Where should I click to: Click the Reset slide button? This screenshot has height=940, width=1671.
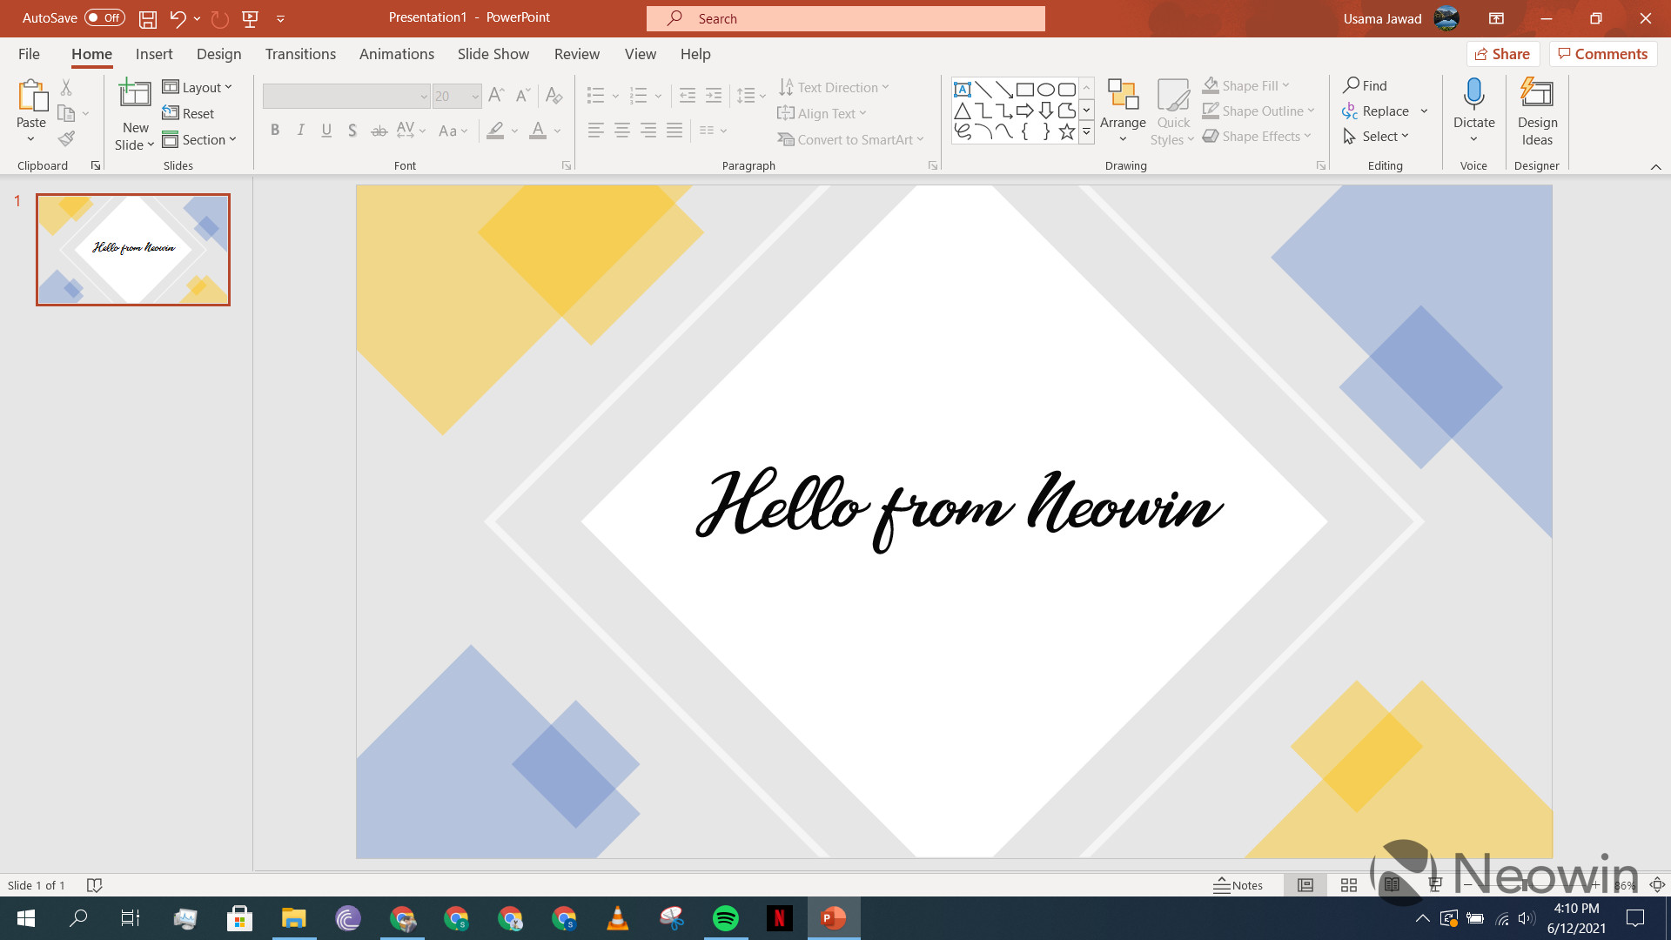pos(189,113)
